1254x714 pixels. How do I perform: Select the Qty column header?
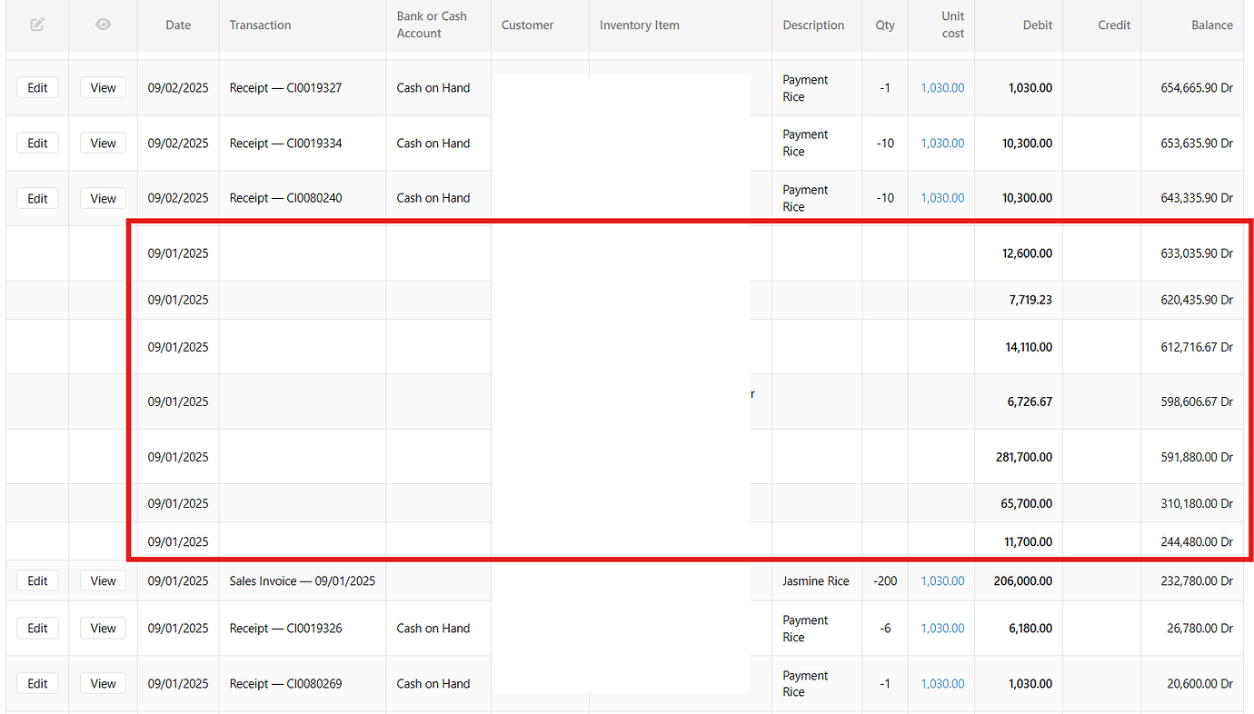[884, 25]
